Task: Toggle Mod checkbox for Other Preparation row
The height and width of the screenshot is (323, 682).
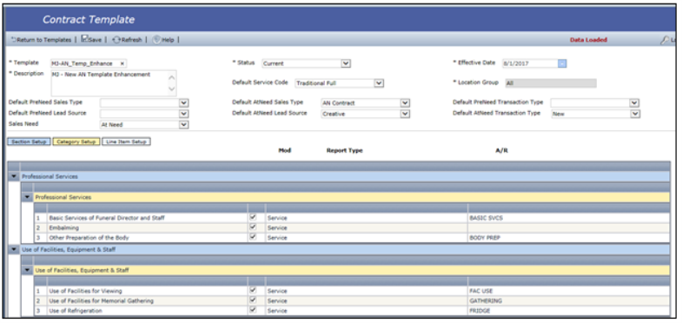Action: pyautogui.click(x=253, y=237)
